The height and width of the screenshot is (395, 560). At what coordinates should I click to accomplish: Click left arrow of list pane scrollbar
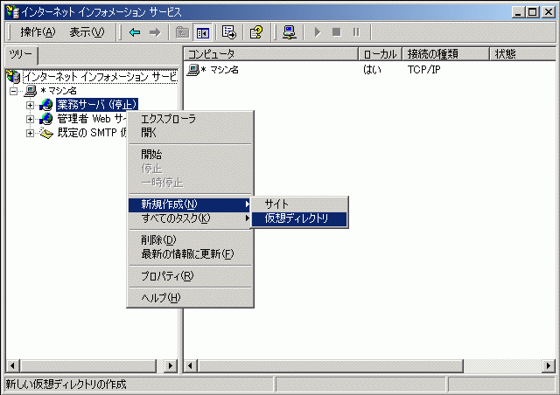tap(191, 366)
